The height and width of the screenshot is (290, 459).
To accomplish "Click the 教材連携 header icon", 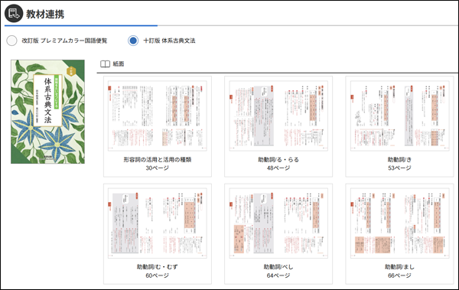I will click(14, 14).
